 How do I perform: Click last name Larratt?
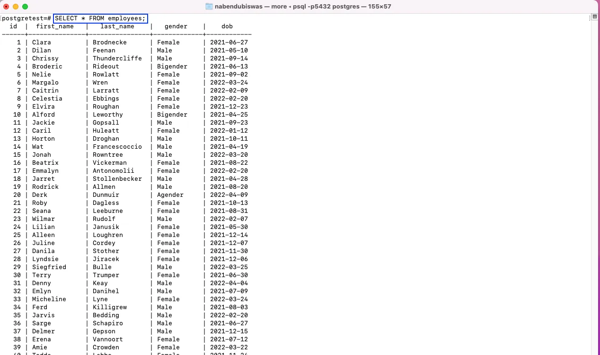(106, 91)
